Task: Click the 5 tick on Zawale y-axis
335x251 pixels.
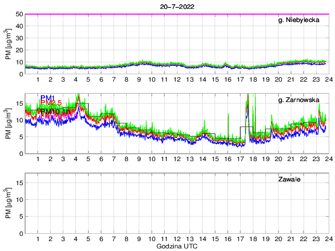Action: coord(21,216)
